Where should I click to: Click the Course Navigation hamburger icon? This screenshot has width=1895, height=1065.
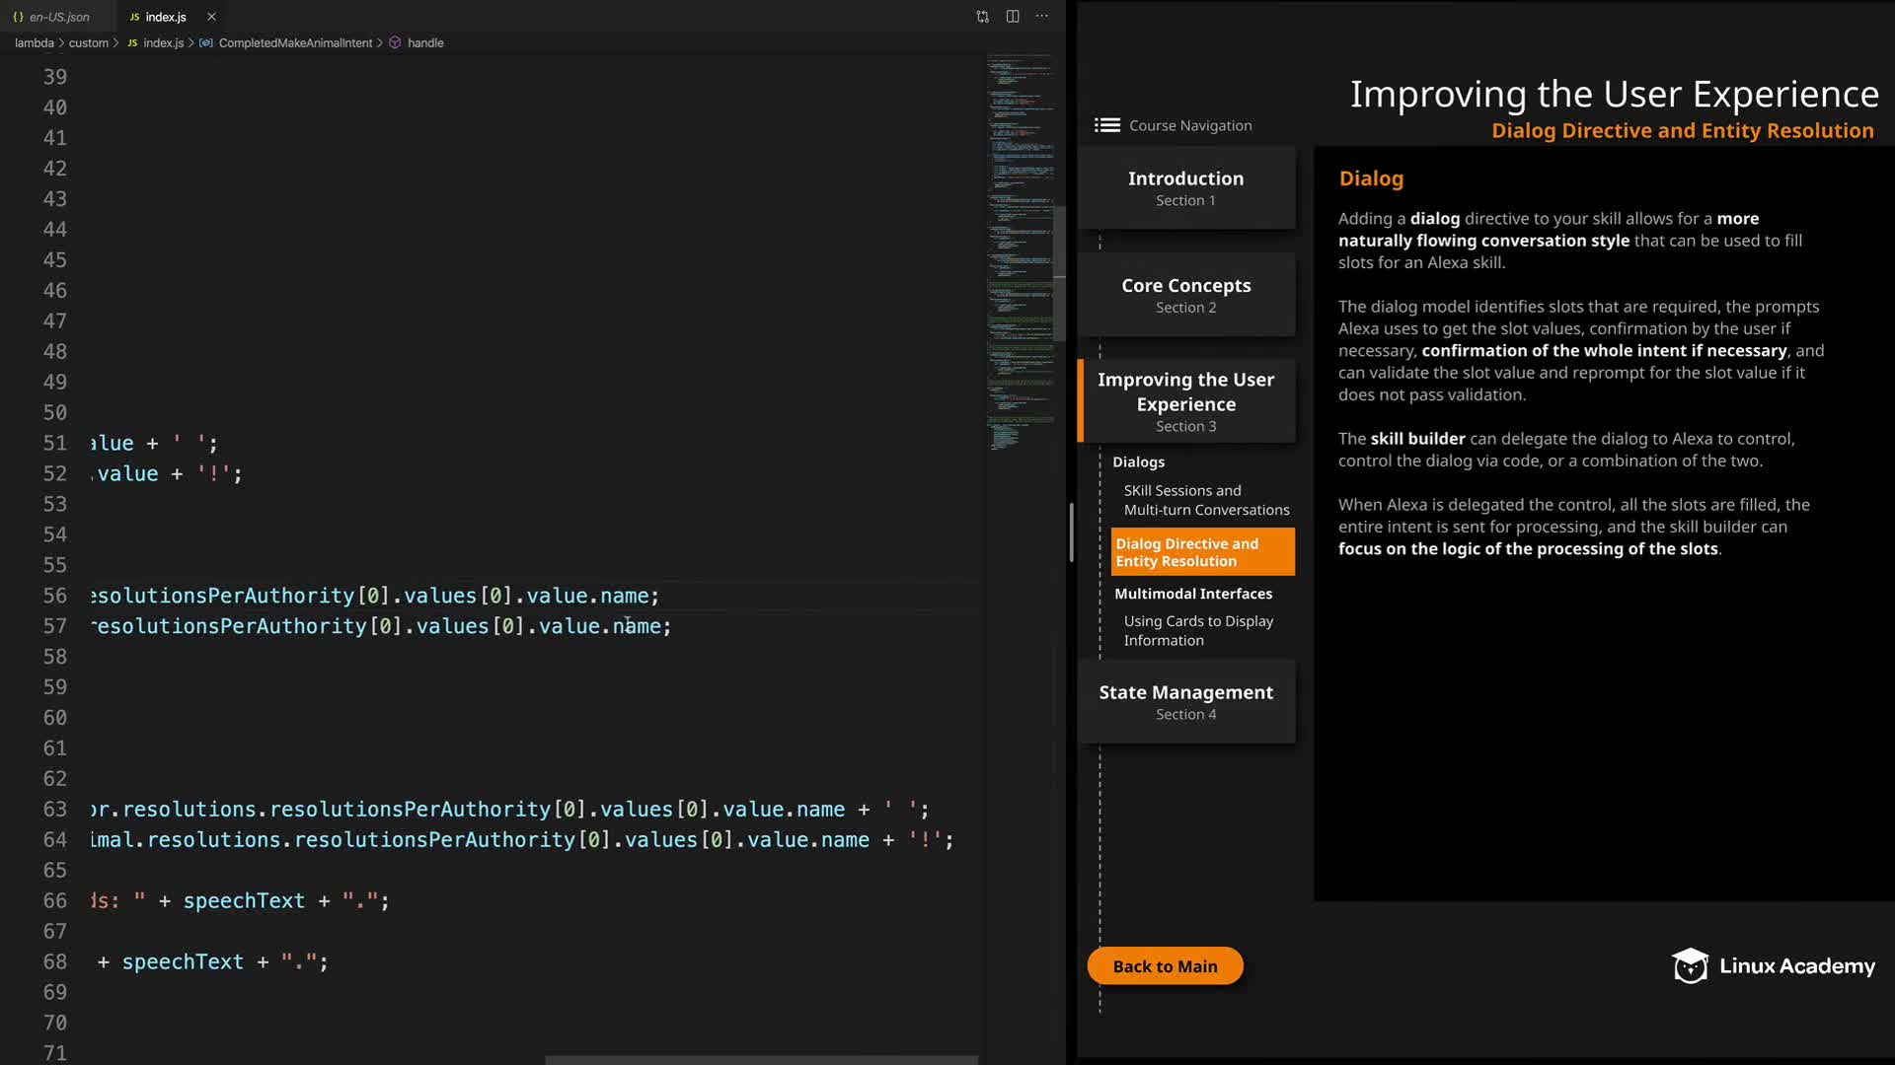(1106, 125)
